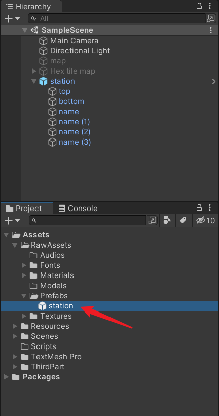
Task: Click the station prefab asset icon
Action: 43,306
